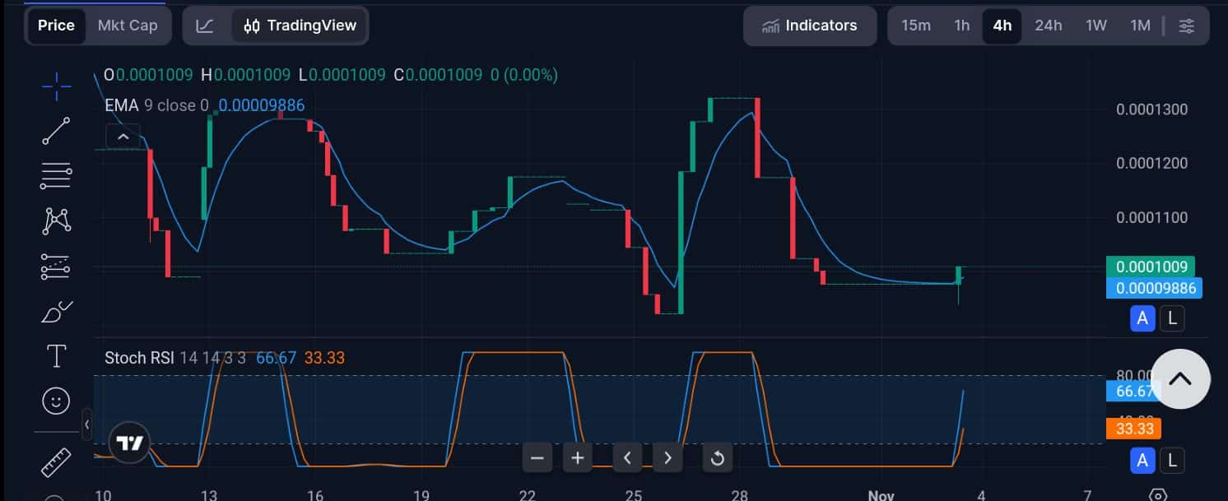
Task: Collapse the left drawing toolbar
Action: (x=87, y=425)
